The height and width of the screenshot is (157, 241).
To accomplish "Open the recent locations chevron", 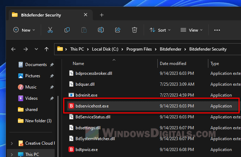I will click(x=36, y=49).
